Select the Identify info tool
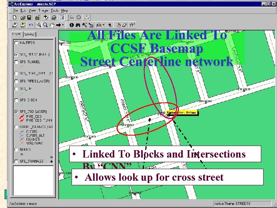The width and height of the screenshot is (277, 208). point(72,25)
